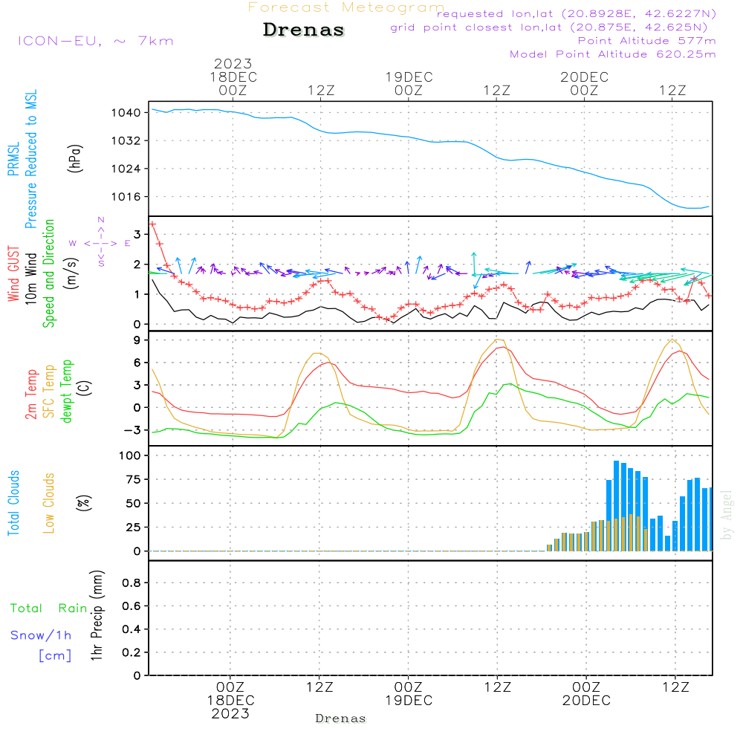Click the "1016" pressure tick value
This screenshot has width=743, height=743.
coord(126,197)
